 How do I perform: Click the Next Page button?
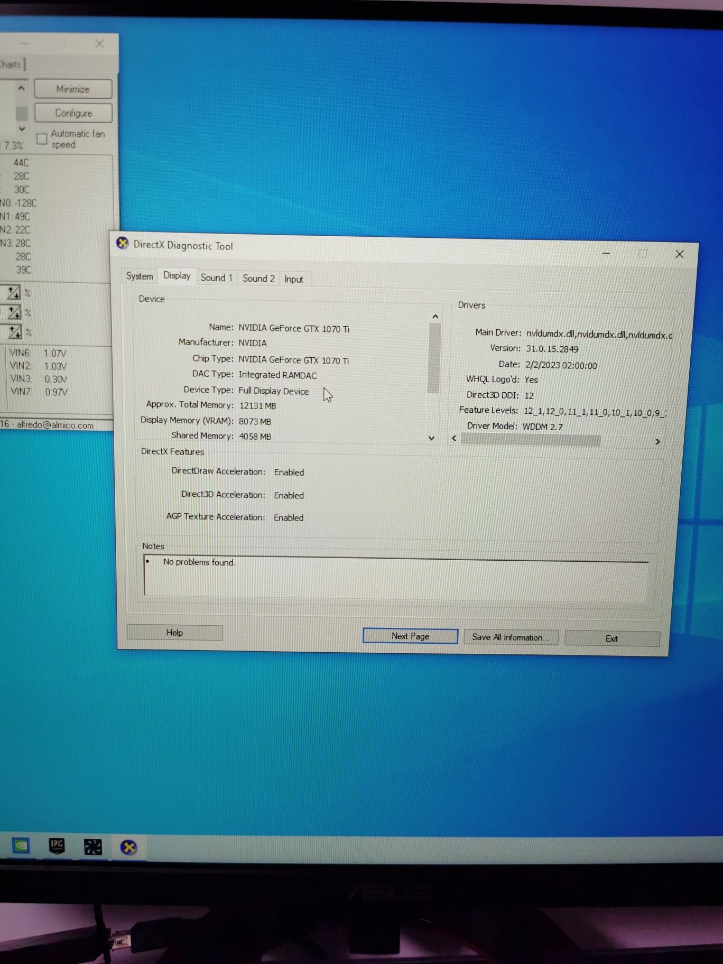point(410,636)
